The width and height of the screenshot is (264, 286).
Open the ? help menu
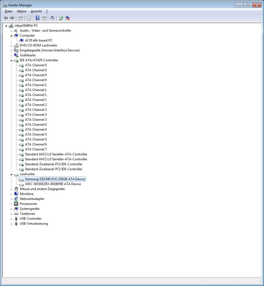click(47, 11)
